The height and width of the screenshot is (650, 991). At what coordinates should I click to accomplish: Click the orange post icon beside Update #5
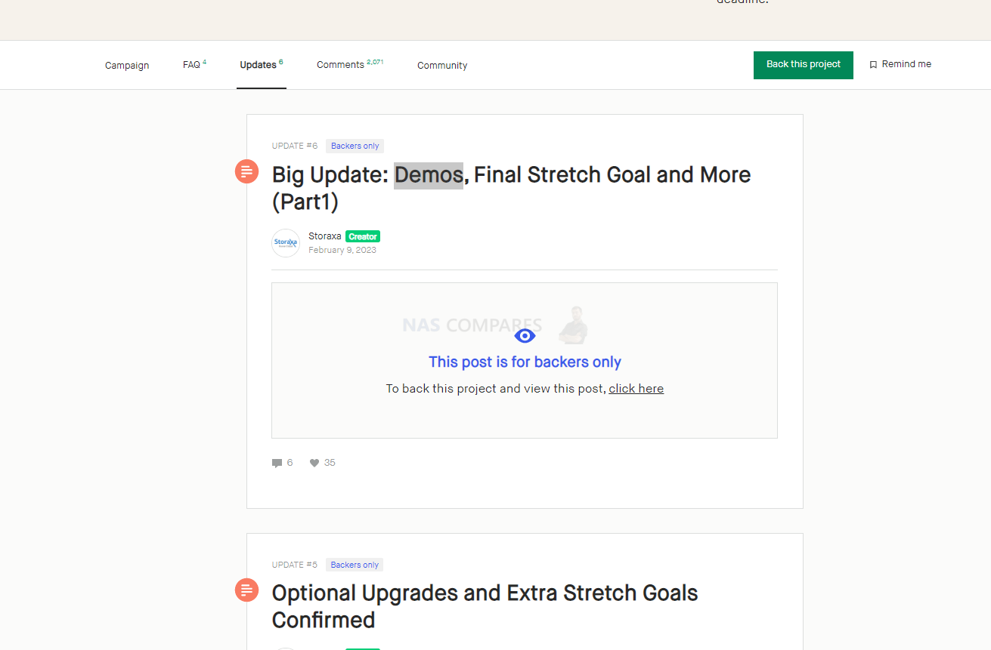tap(246, 590)
